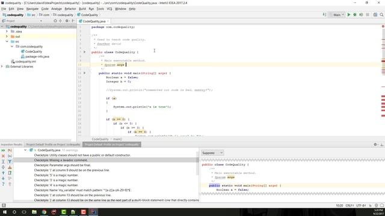Open the Suppress dropdown in inspection preview
This screenshot has height=216, width=385.
pos(212,153)
